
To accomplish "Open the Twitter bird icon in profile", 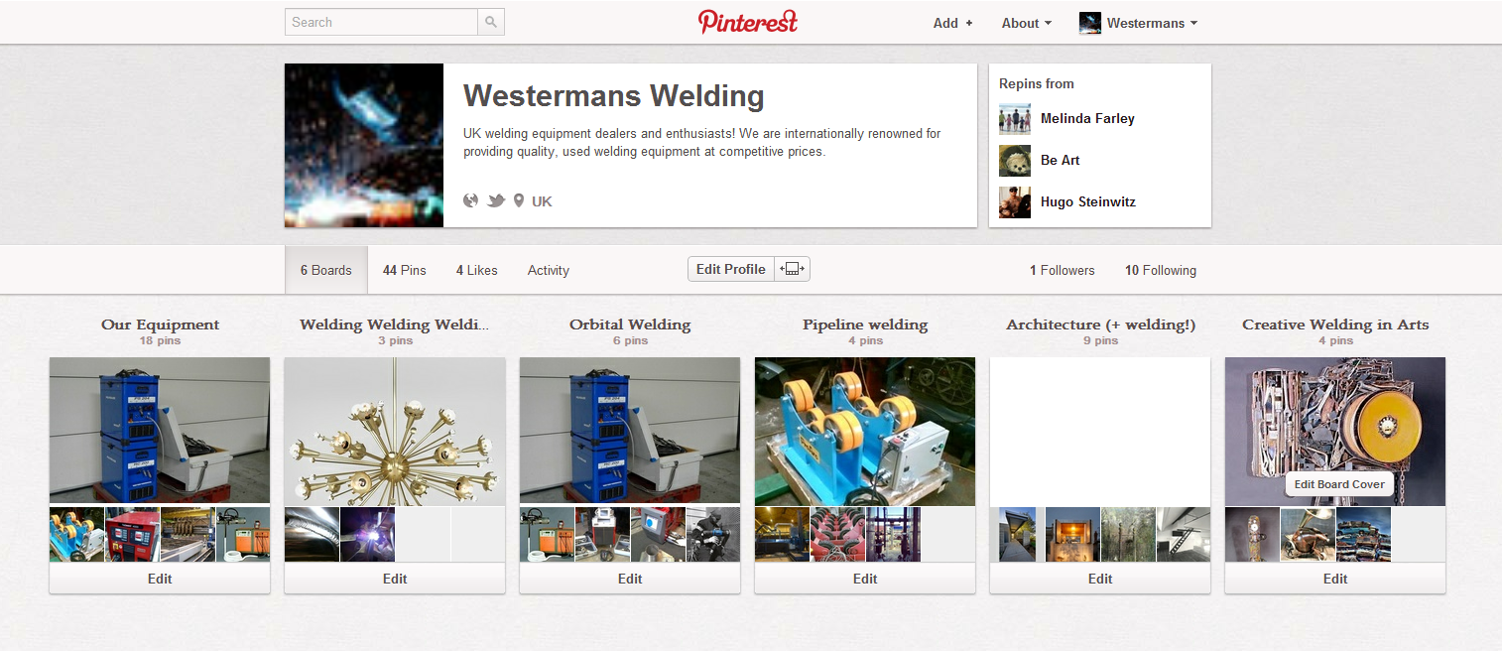I will (496, 200).
